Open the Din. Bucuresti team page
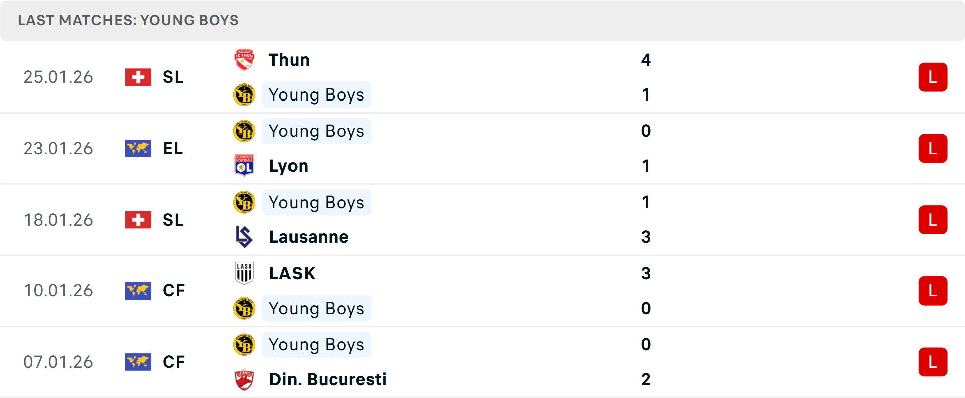The height and width of the screenshot is (398, 965). pos(328,380)
